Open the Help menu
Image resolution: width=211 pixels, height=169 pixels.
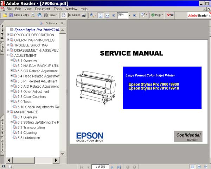(x=84, y=9)
